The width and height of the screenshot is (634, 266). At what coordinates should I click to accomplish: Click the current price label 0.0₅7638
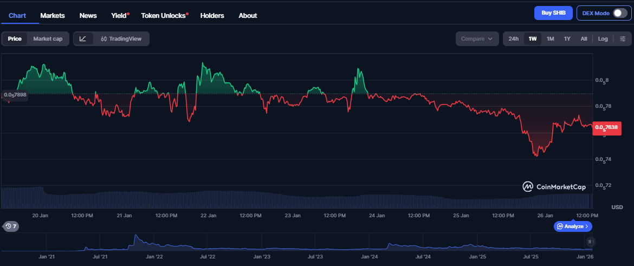pos(607,127)
